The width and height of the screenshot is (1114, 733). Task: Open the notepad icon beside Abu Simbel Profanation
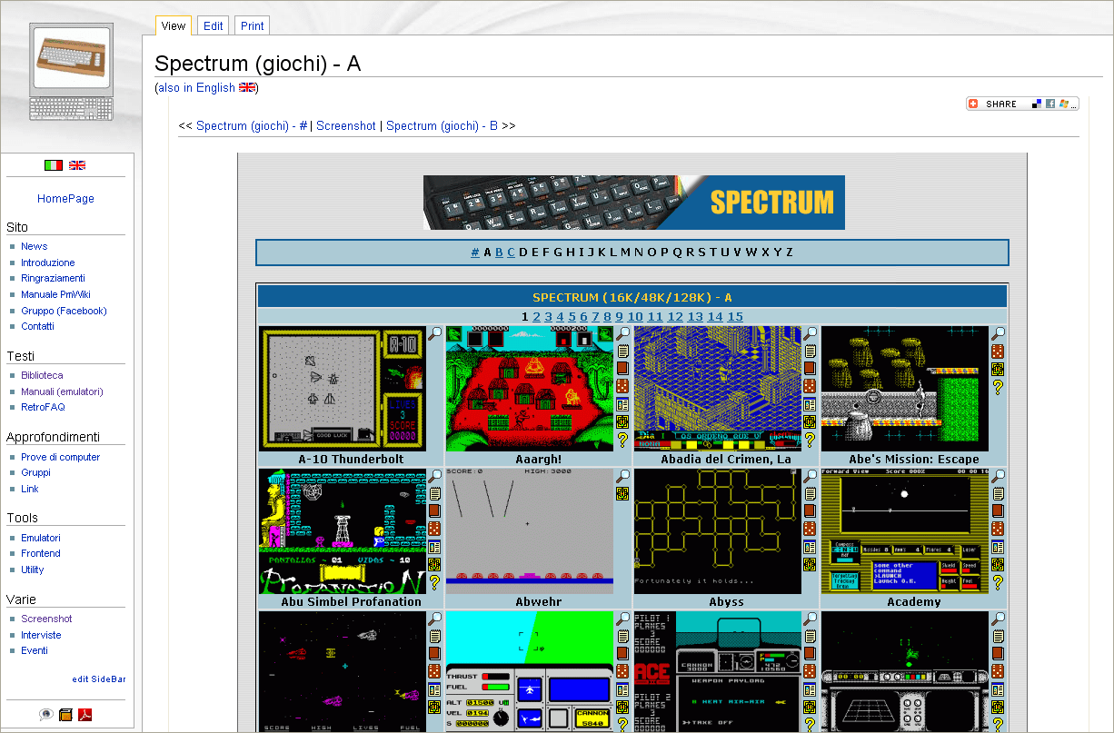click(435, 493)
